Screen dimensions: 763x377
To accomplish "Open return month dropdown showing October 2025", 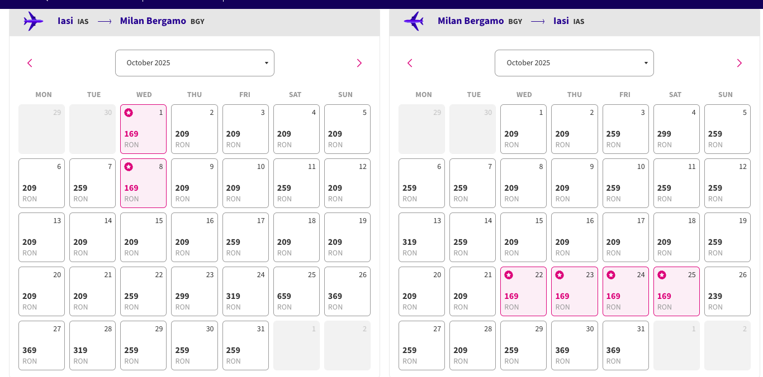I will point(574,63).
